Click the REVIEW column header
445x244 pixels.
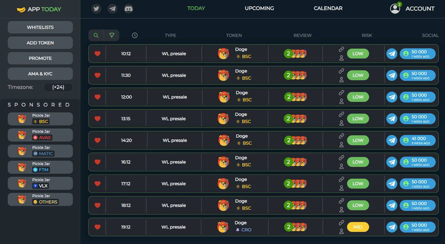303,36
